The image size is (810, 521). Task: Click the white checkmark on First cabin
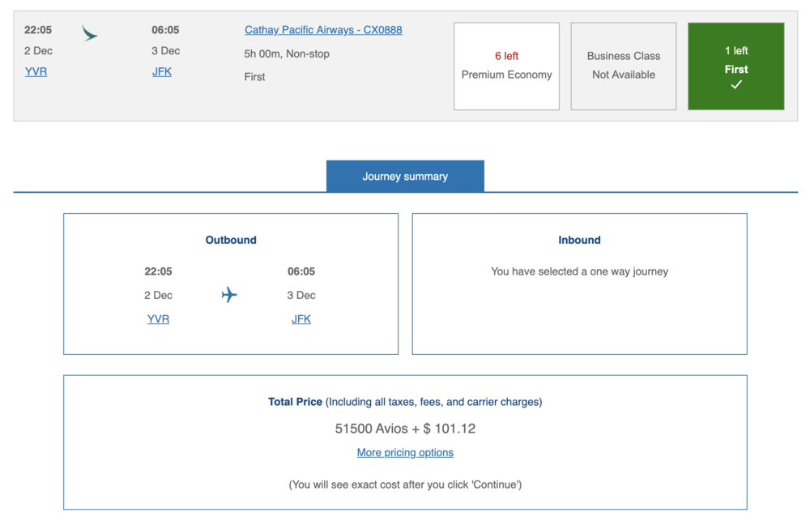[735, 85]
